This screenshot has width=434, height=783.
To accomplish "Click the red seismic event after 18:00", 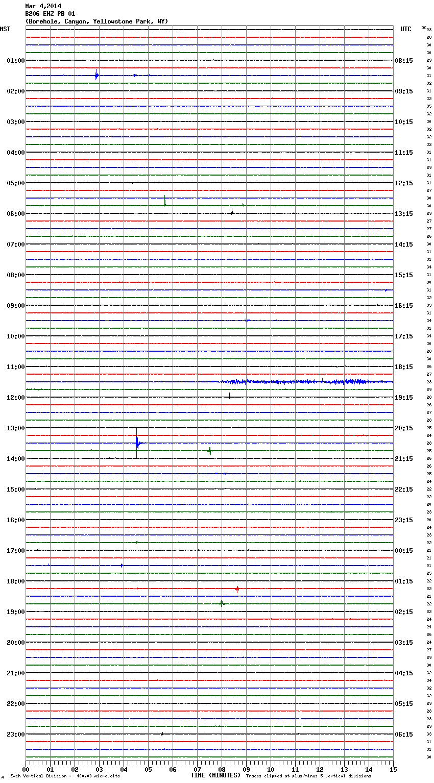I will [237, 589].
